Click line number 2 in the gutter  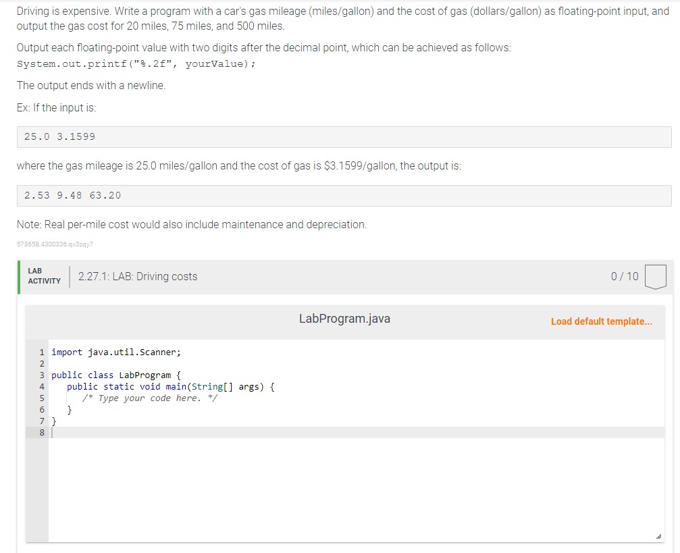click(x=42, y=363)
